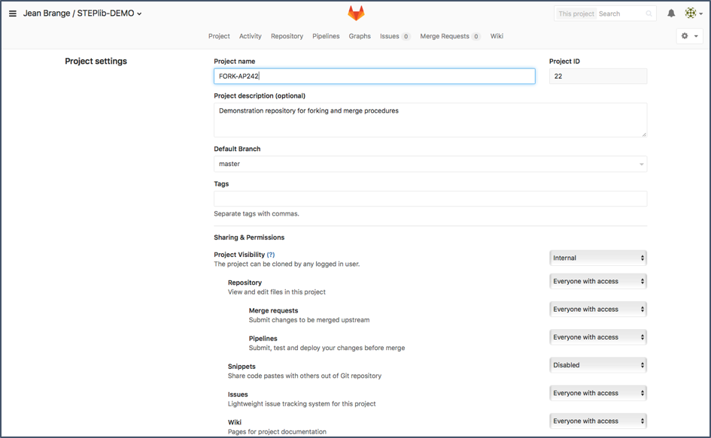Open Merge requests access dropdown
Screen dimensions: 711x438
click(597, 310)
